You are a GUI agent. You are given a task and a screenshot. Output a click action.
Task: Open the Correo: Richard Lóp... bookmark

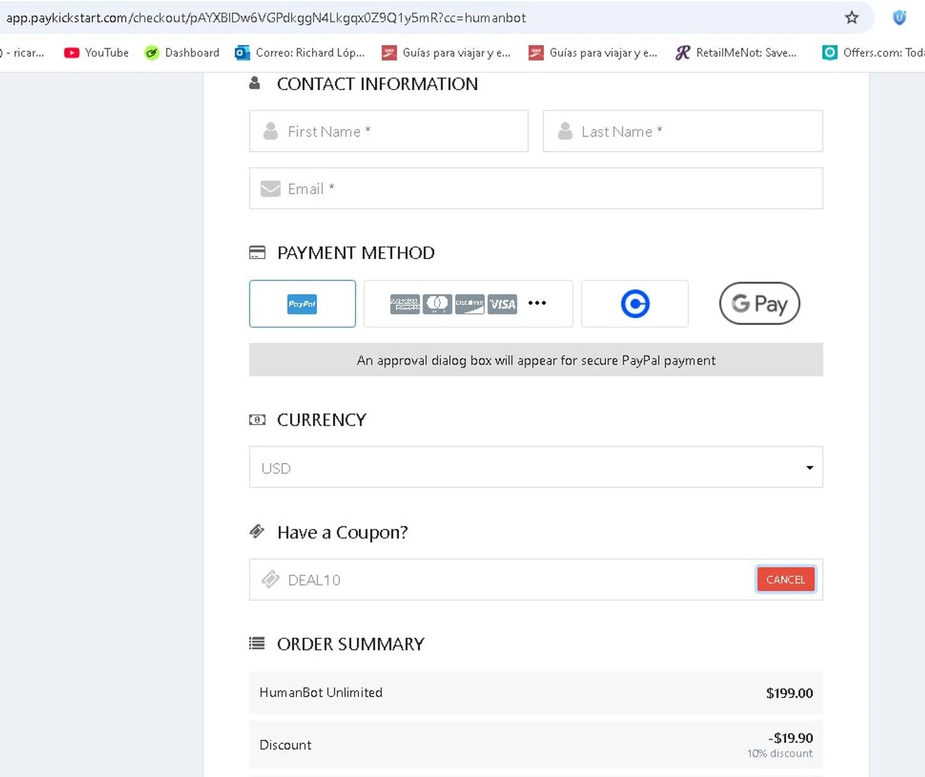tap(300, 53)
